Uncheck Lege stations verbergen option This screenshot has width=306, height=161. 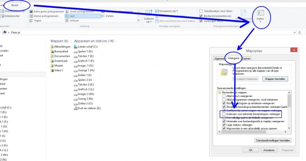[x=224, y=125]
